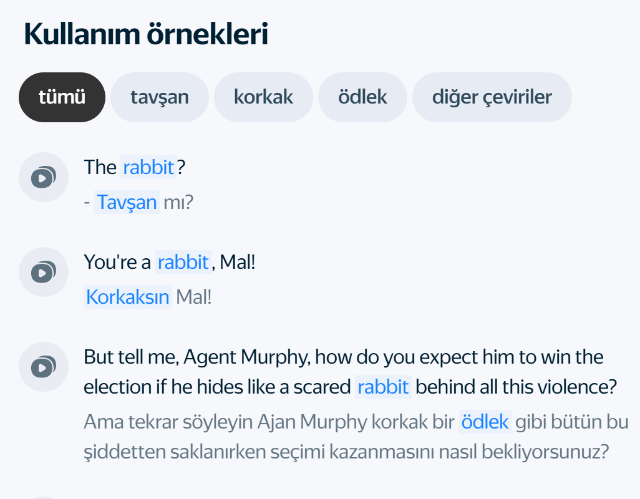Play audio for "You're a rabbit, Mal!"
The height and width of the screenshot is (499, 640).
[x=43, y=272]
